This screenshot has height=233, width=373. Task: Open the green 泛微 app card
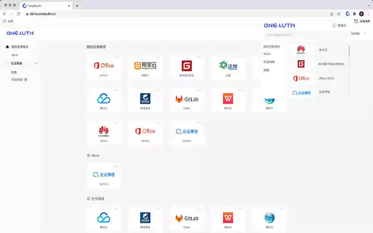228,68
